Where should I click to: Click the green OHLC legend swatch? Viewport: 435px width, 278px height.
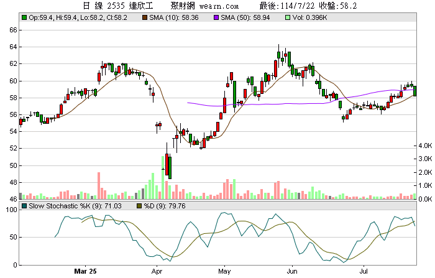tap(24, 18)
